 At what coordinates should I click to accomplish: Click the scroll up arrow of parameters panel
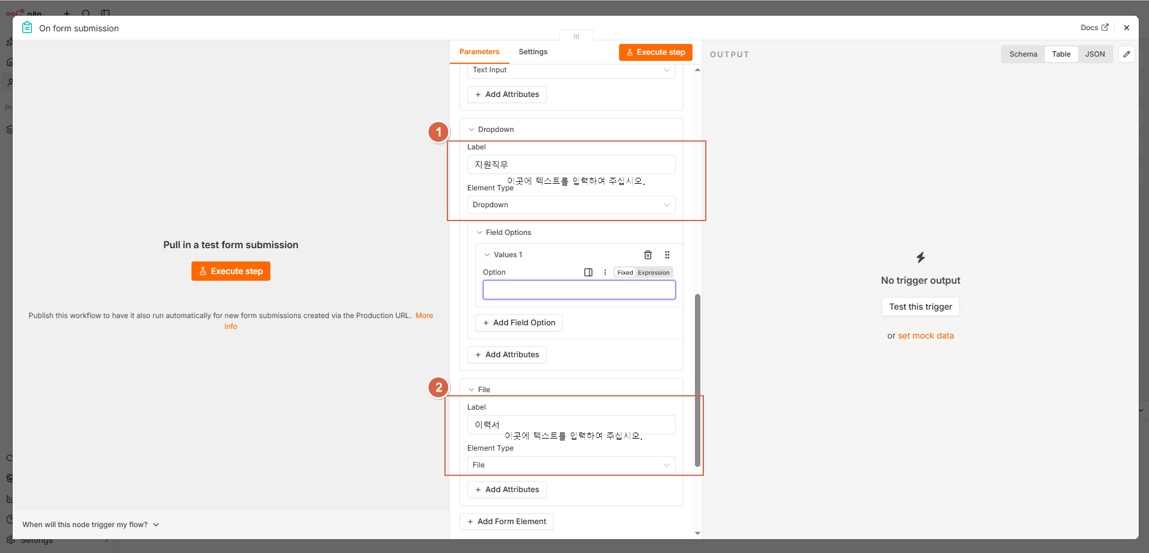[x=697, y=70]
